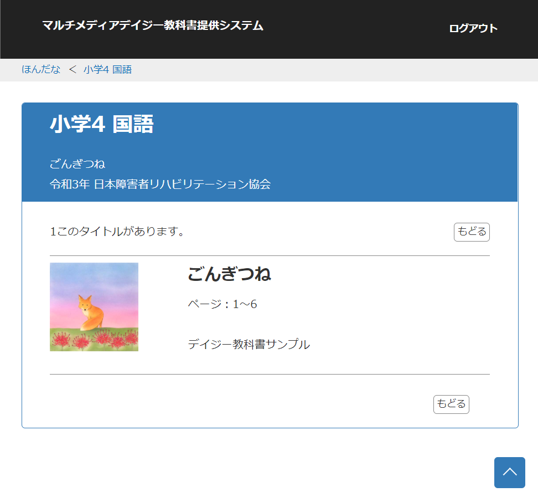The width and height of the screenshot is (538, 497).
Task: Open the ごんぎつね book title
Action: (x=229, y=274)
